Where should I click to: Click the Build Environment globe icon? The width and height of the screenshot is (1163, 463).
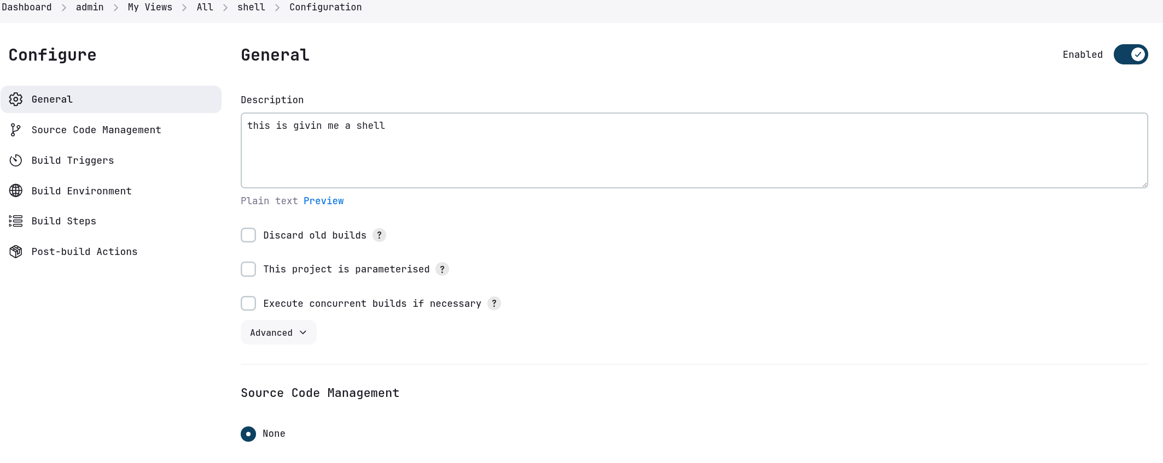[x=16, y=191]
